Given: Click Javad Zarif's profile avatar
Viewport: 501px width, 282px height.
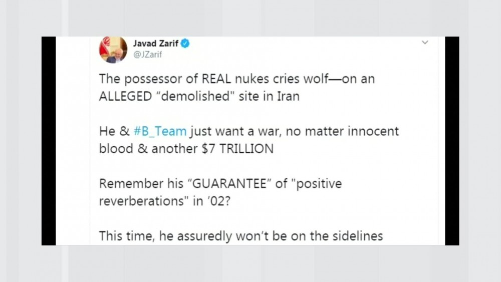Looking at the screenshot, I should click(x=114, y=49).
